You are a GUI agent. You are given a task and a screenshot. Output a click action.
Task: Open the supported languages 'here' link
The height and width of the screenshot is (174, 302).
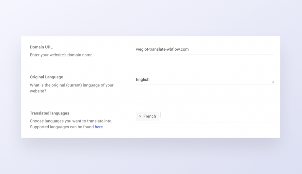pyautogui.click(x=99, y=127)
